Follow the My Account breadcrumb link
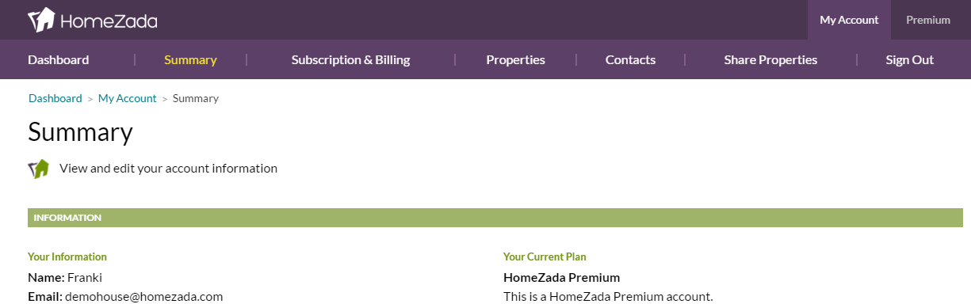Screen dimensions: 971x304 pos(128,98)
